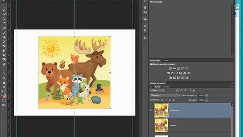Add a Levels adjustment

tap(175, 68)
